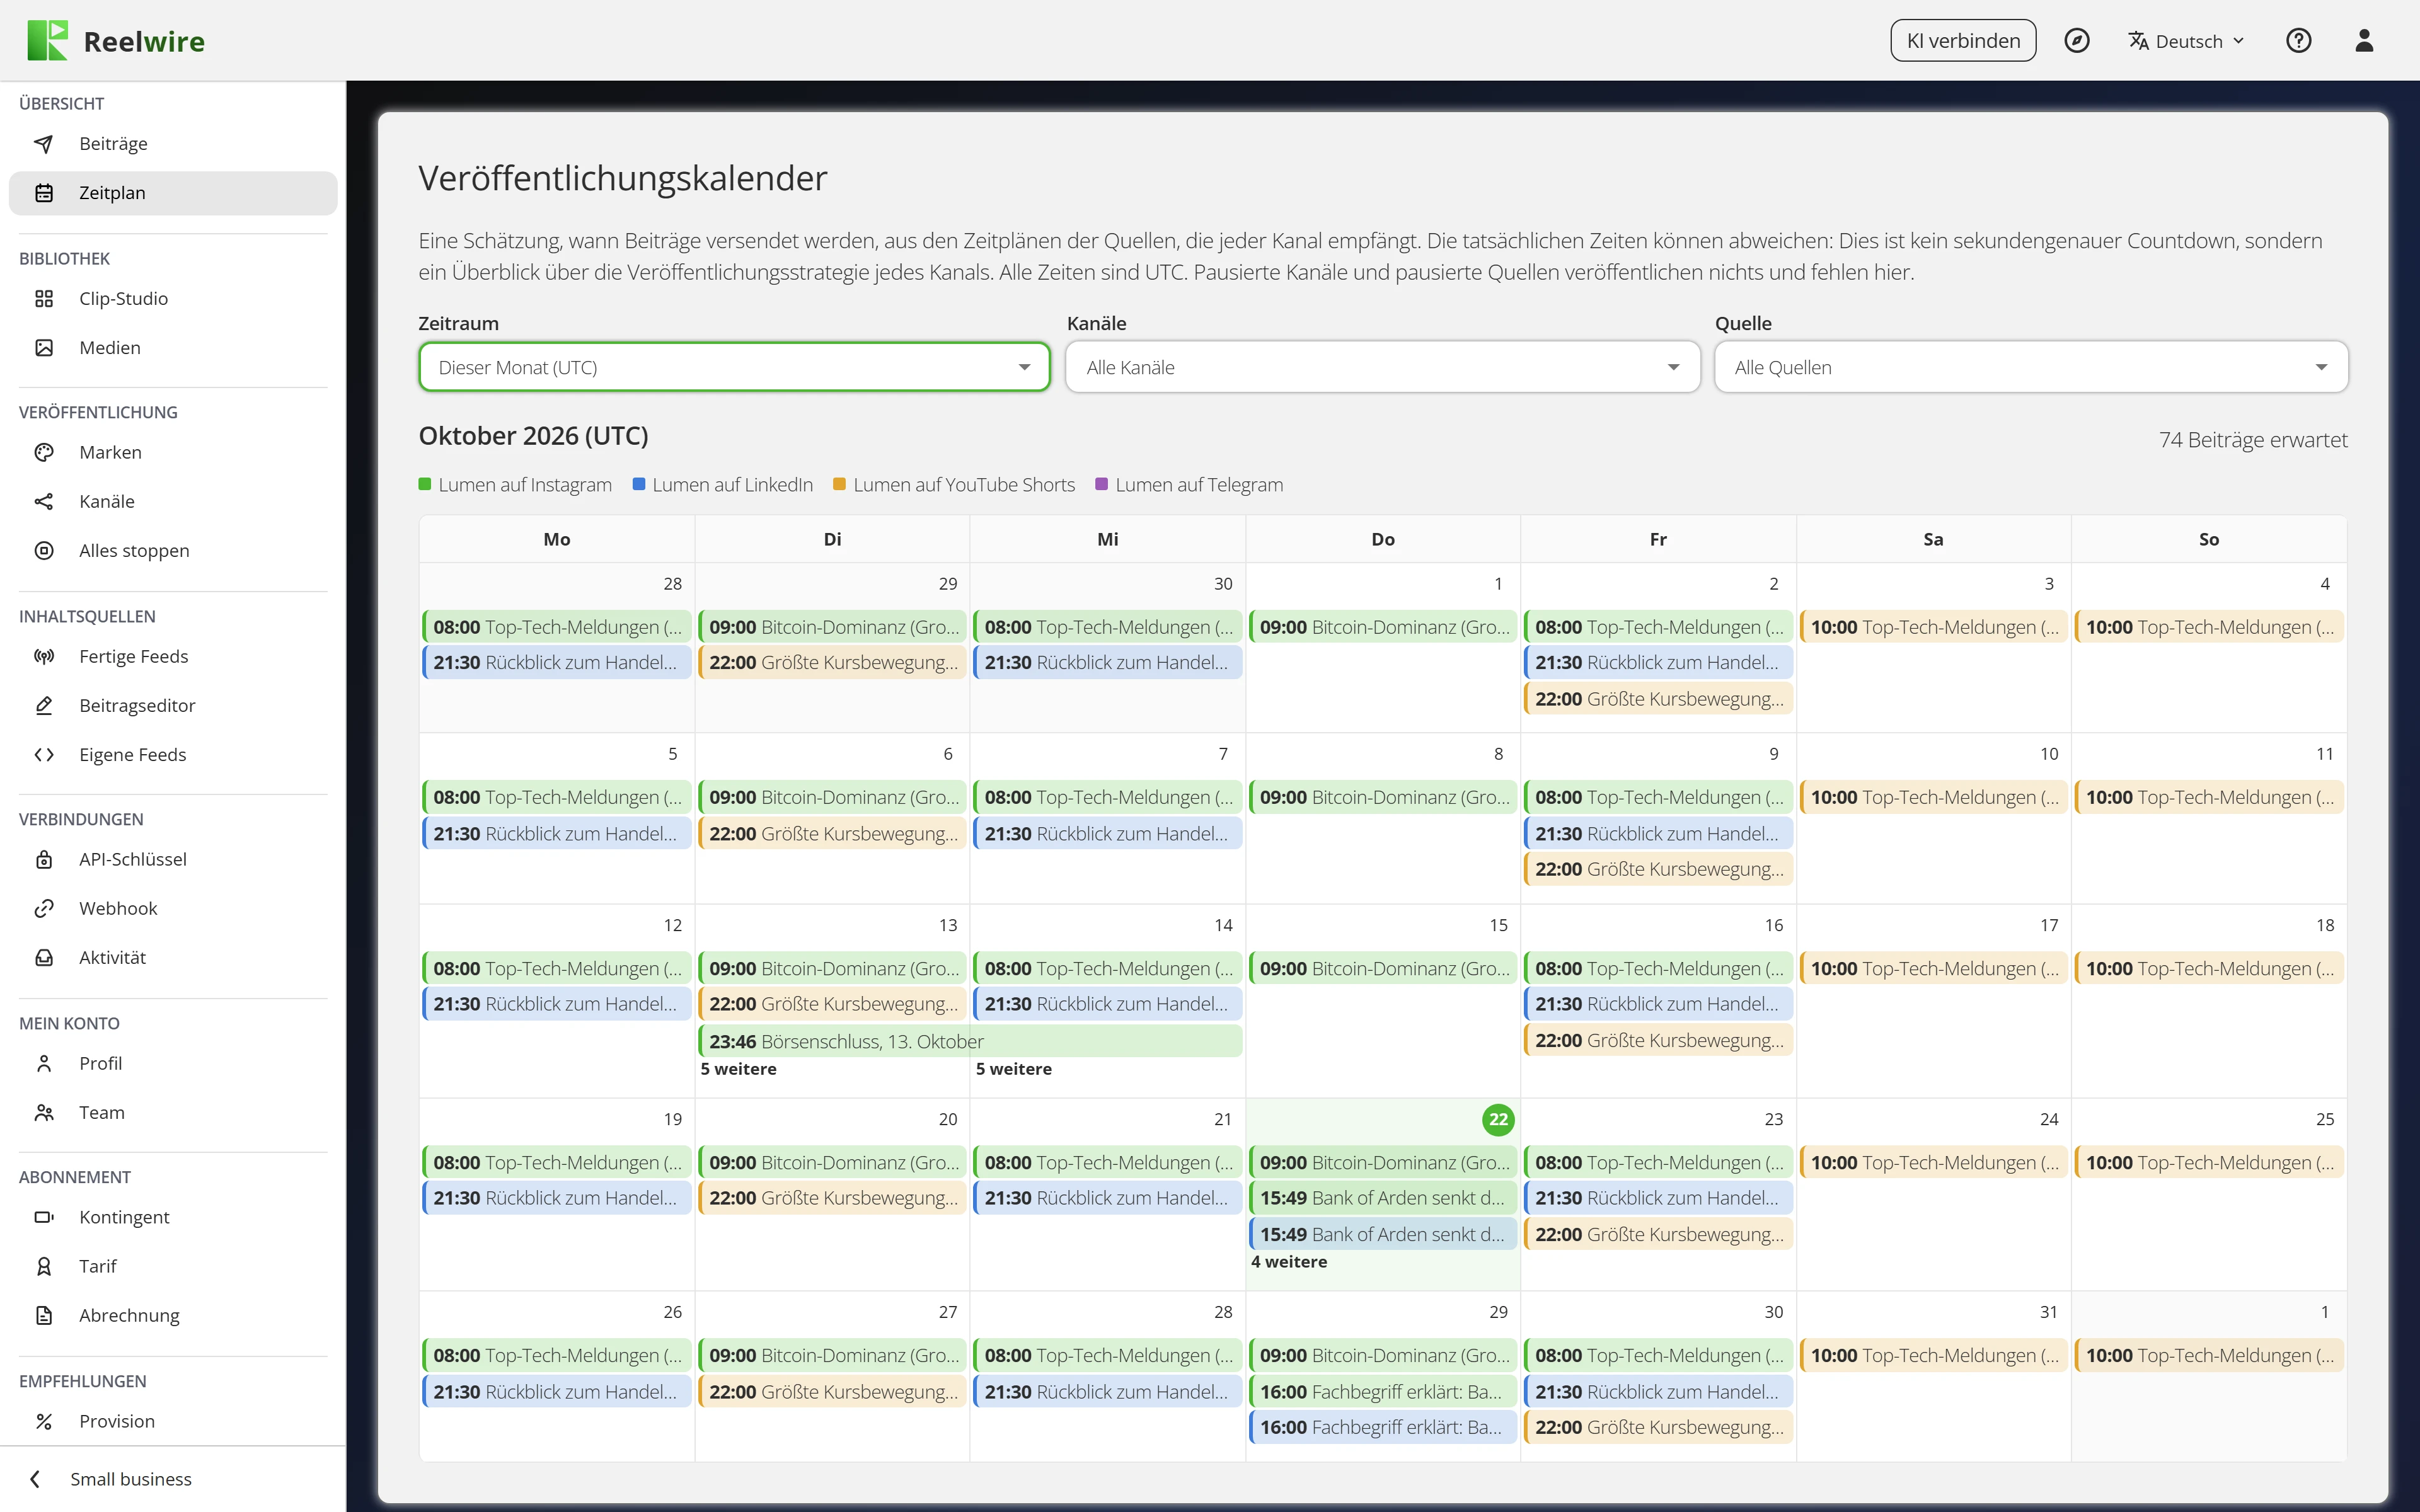This screenshot has width=2420, height=1512.
Task: Open the user account icon
Action: [x=2364, y=40]
